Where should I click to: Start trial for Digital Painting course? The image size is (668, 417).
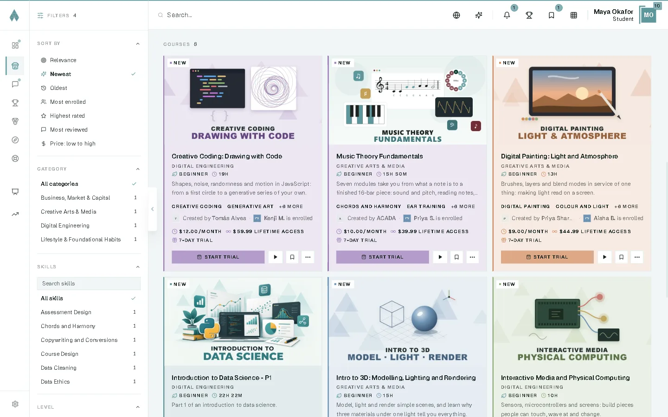tap(547, 257)
